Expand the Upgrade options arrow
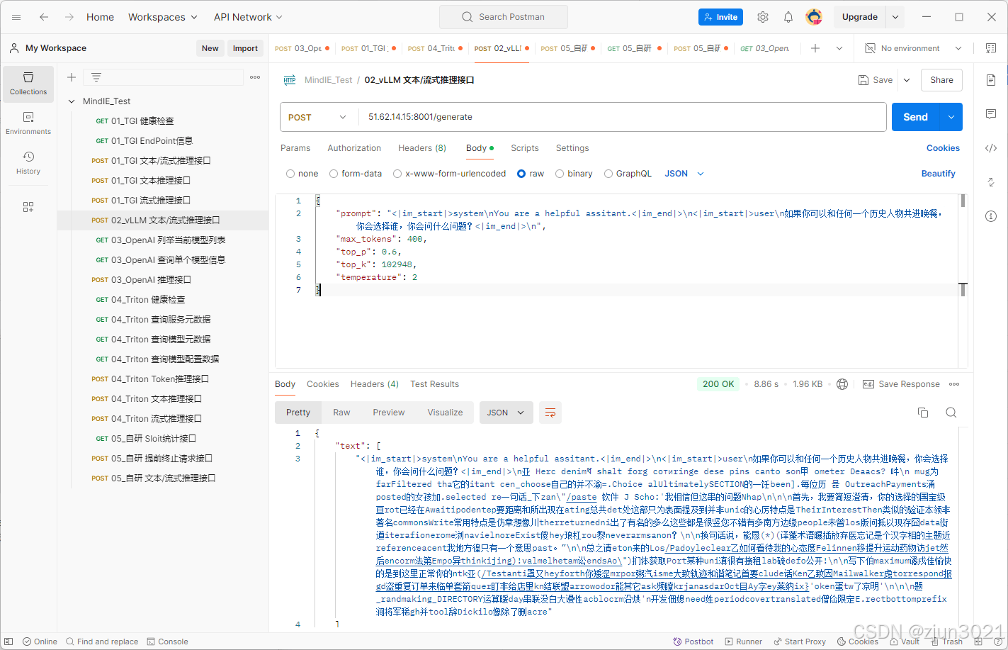This screenshot has height=650, width=1008. tap(895, 17)
